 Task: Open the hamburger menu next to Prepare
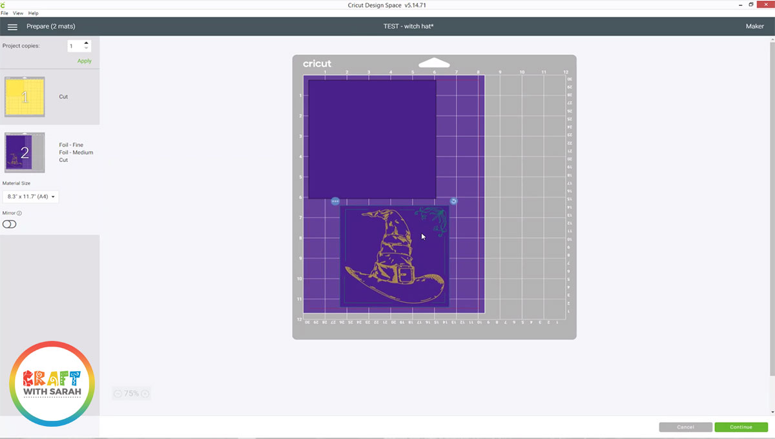tap(12, 26)
